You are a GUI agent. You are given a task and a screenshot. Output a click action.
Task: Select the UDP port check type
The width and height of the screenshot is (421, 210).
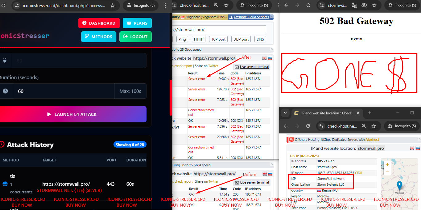click(241, 39)
